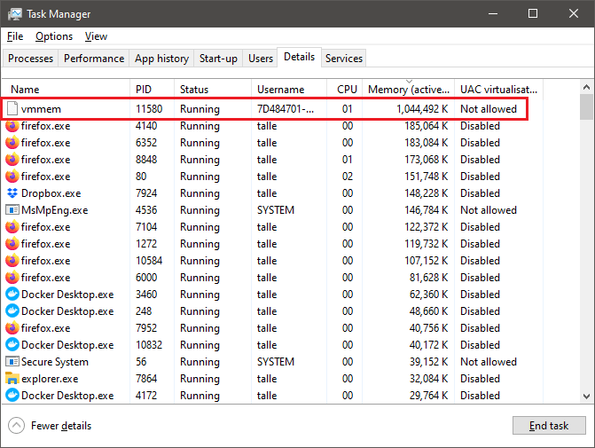Screen dimensions: 595x448
Task: Click memory value 185,064 K
Action: [427, 126]
